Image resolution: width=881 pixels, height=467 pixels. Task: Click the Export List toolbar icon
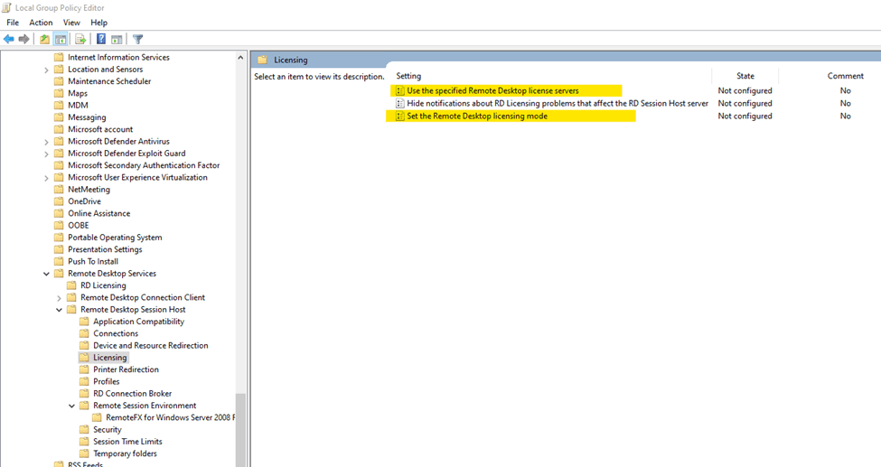80,39
